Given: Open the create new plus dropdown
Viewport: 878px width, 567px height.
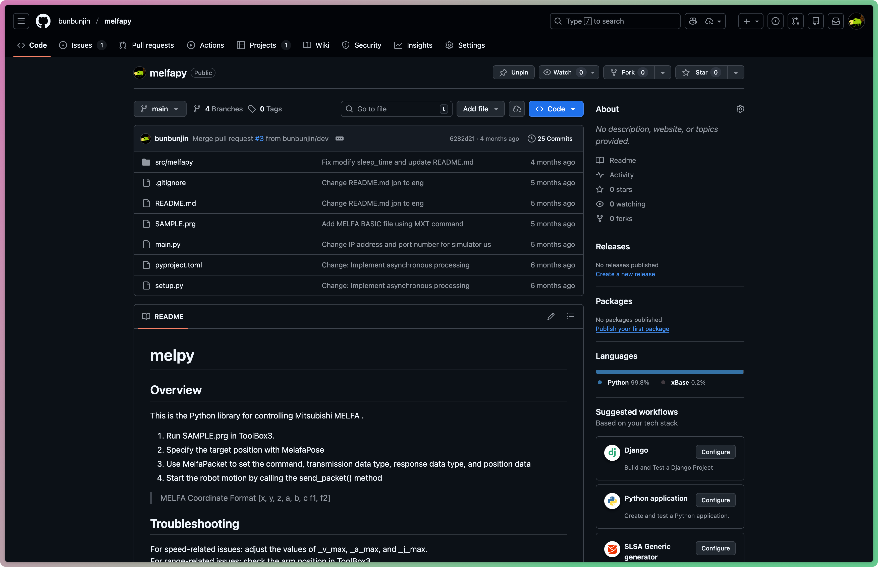Looking at the screenshot, I should click(750, 21).
